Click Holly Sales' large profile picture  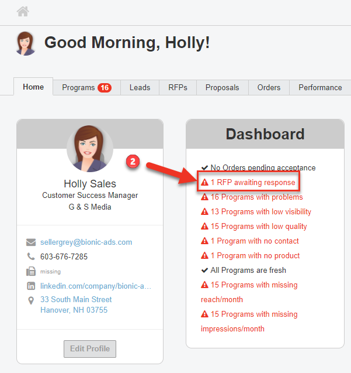[89, 148]
